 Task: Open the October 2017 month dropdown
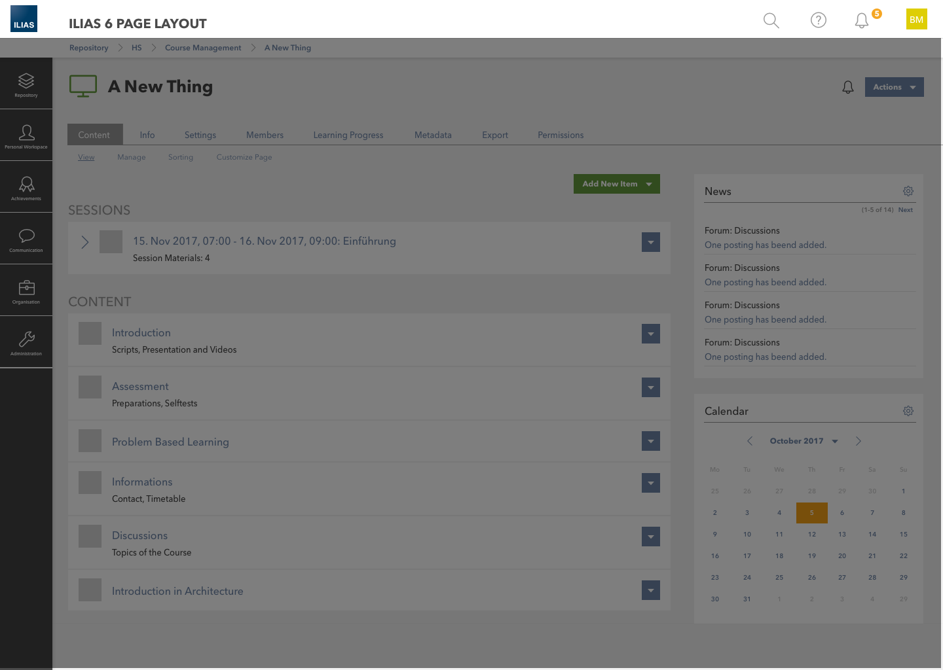point(804,441)
